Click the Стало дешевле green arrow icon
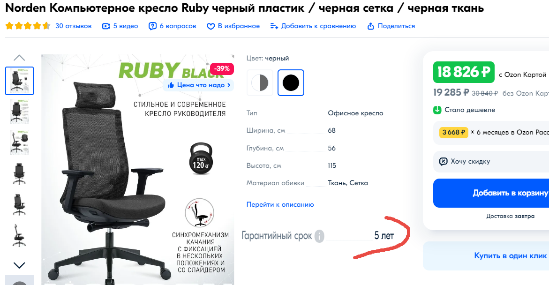Image resolution: width=549 pixels, height=285 pixels. coord(437,110)
